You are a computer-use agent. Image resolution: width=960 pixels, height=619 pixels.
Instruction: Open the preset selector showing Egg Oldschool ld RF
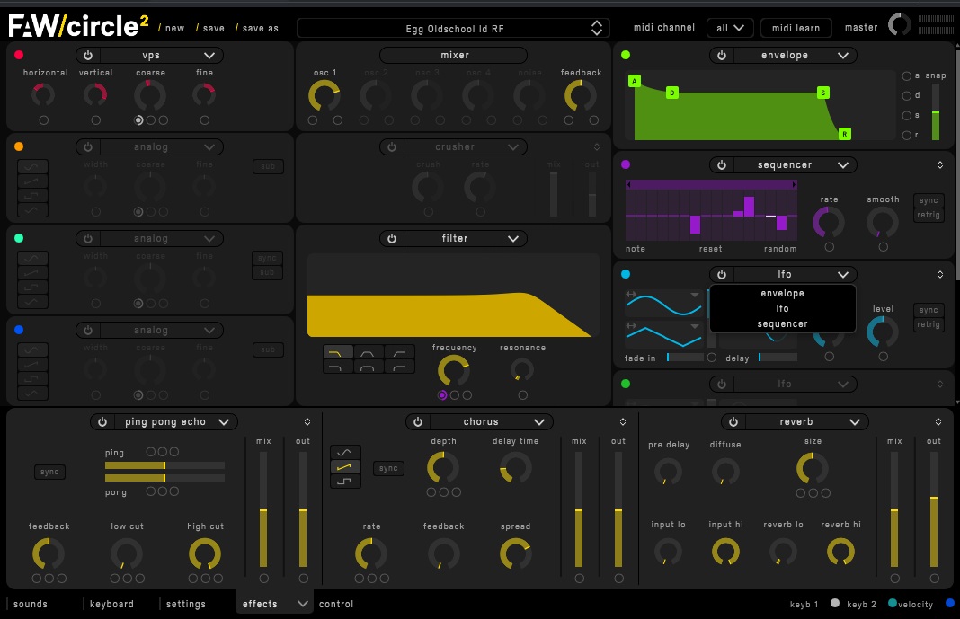pyautogui.click(x=453, y=27)
